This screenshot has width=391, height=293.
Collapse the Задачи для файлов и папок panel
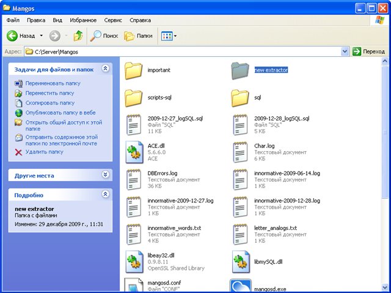(x=106, y=69)
